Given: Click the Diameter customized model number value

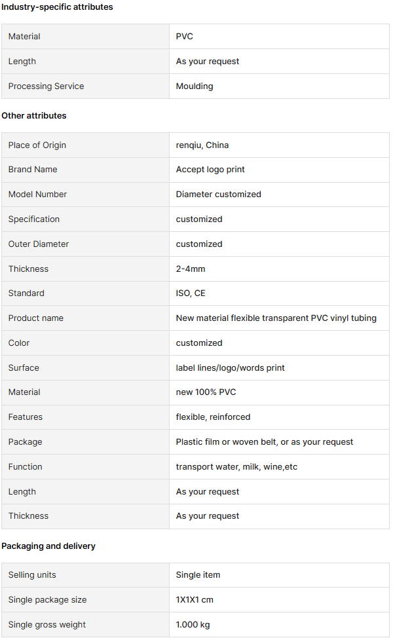Looking at the screenshot, I should (218, 195).
